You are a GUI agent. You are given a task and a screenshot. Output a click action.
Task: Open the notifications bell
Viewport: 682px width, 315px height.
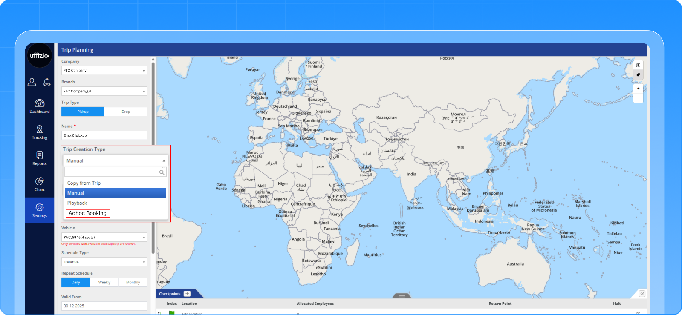tap(47, 82)
